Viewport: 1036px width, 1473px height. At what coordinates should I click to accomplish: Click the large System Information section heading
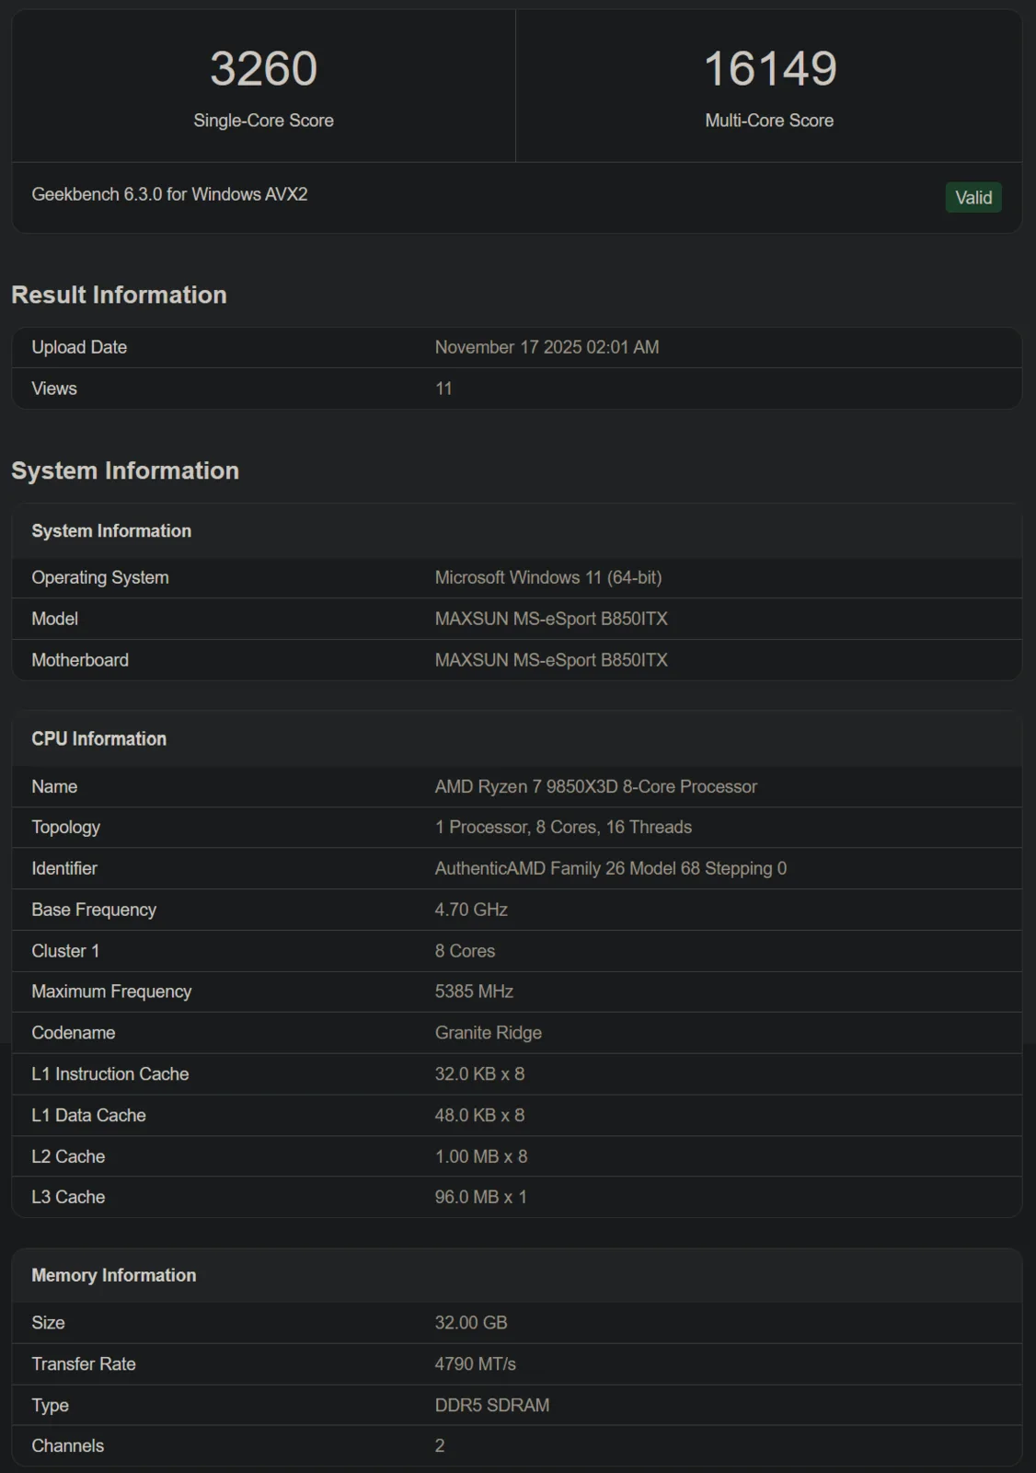(x=125, y=470)
